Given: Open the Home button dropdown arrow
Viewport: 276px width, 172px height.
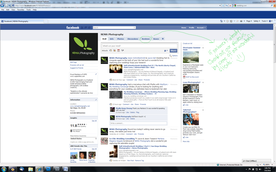Looking at the screenshot, I should pyautogui.click(x=224, y=21).
